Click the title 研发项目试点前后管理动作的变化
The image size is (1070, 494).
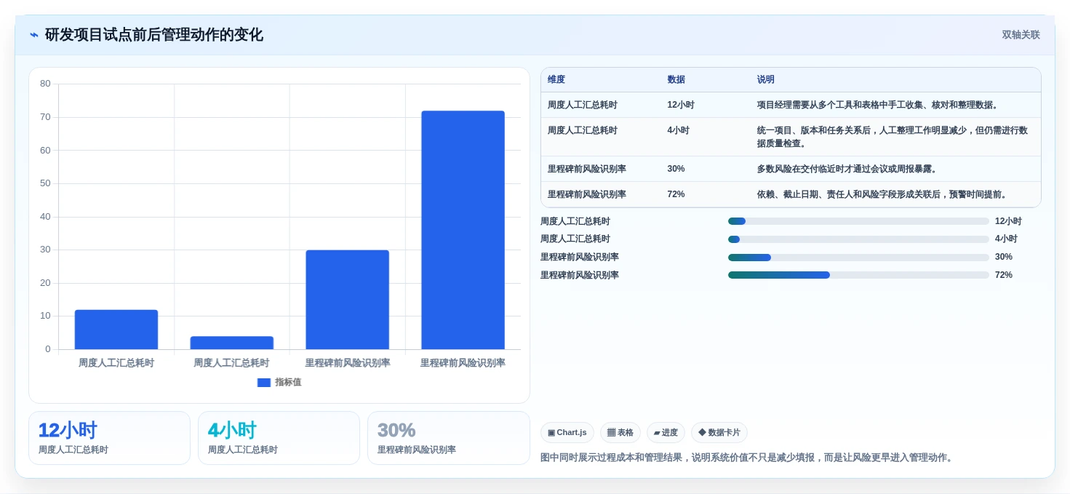[153, 35]
